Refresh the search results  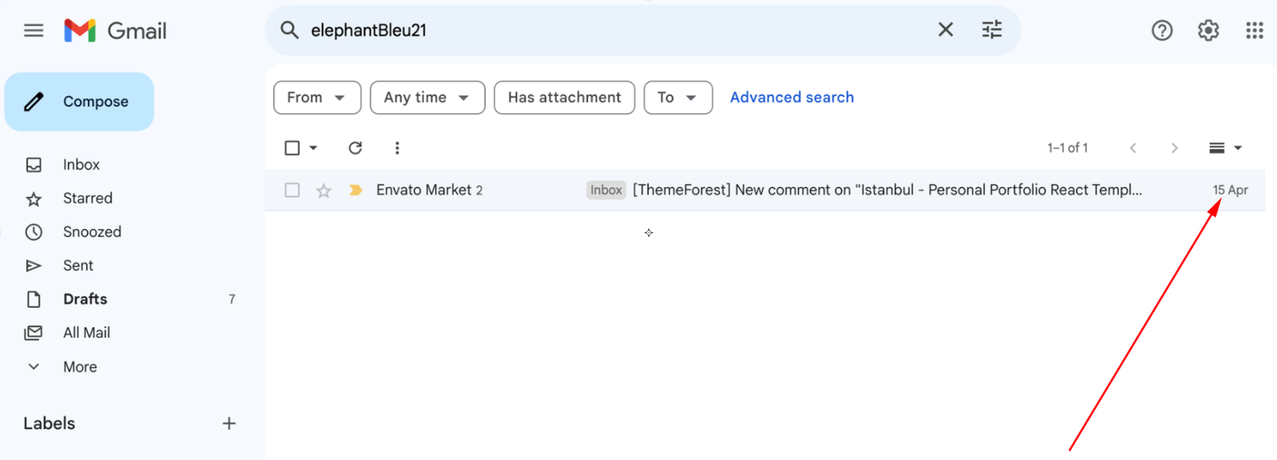point(355,147)
